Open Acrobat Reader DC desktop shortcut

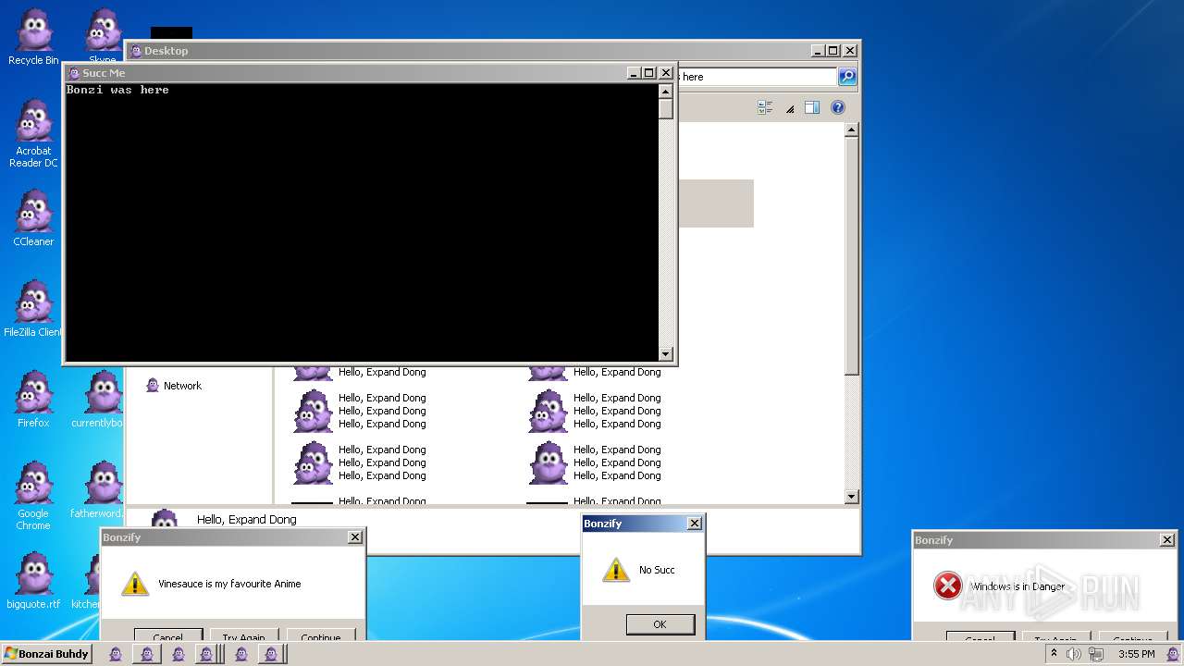pyautogui.click(x=33, y=133)
